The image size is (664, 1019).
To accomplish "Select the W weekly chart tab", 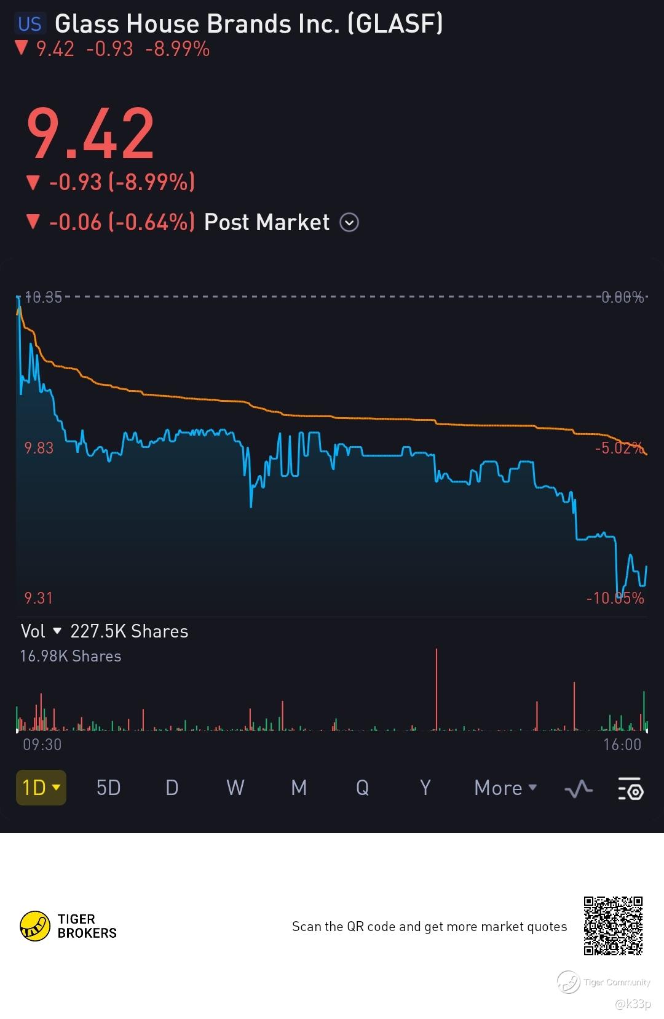I will click(x=235, y=788).
